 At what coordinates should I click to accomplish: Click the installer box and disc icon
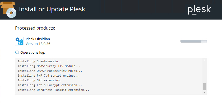(x=8, y=10)
